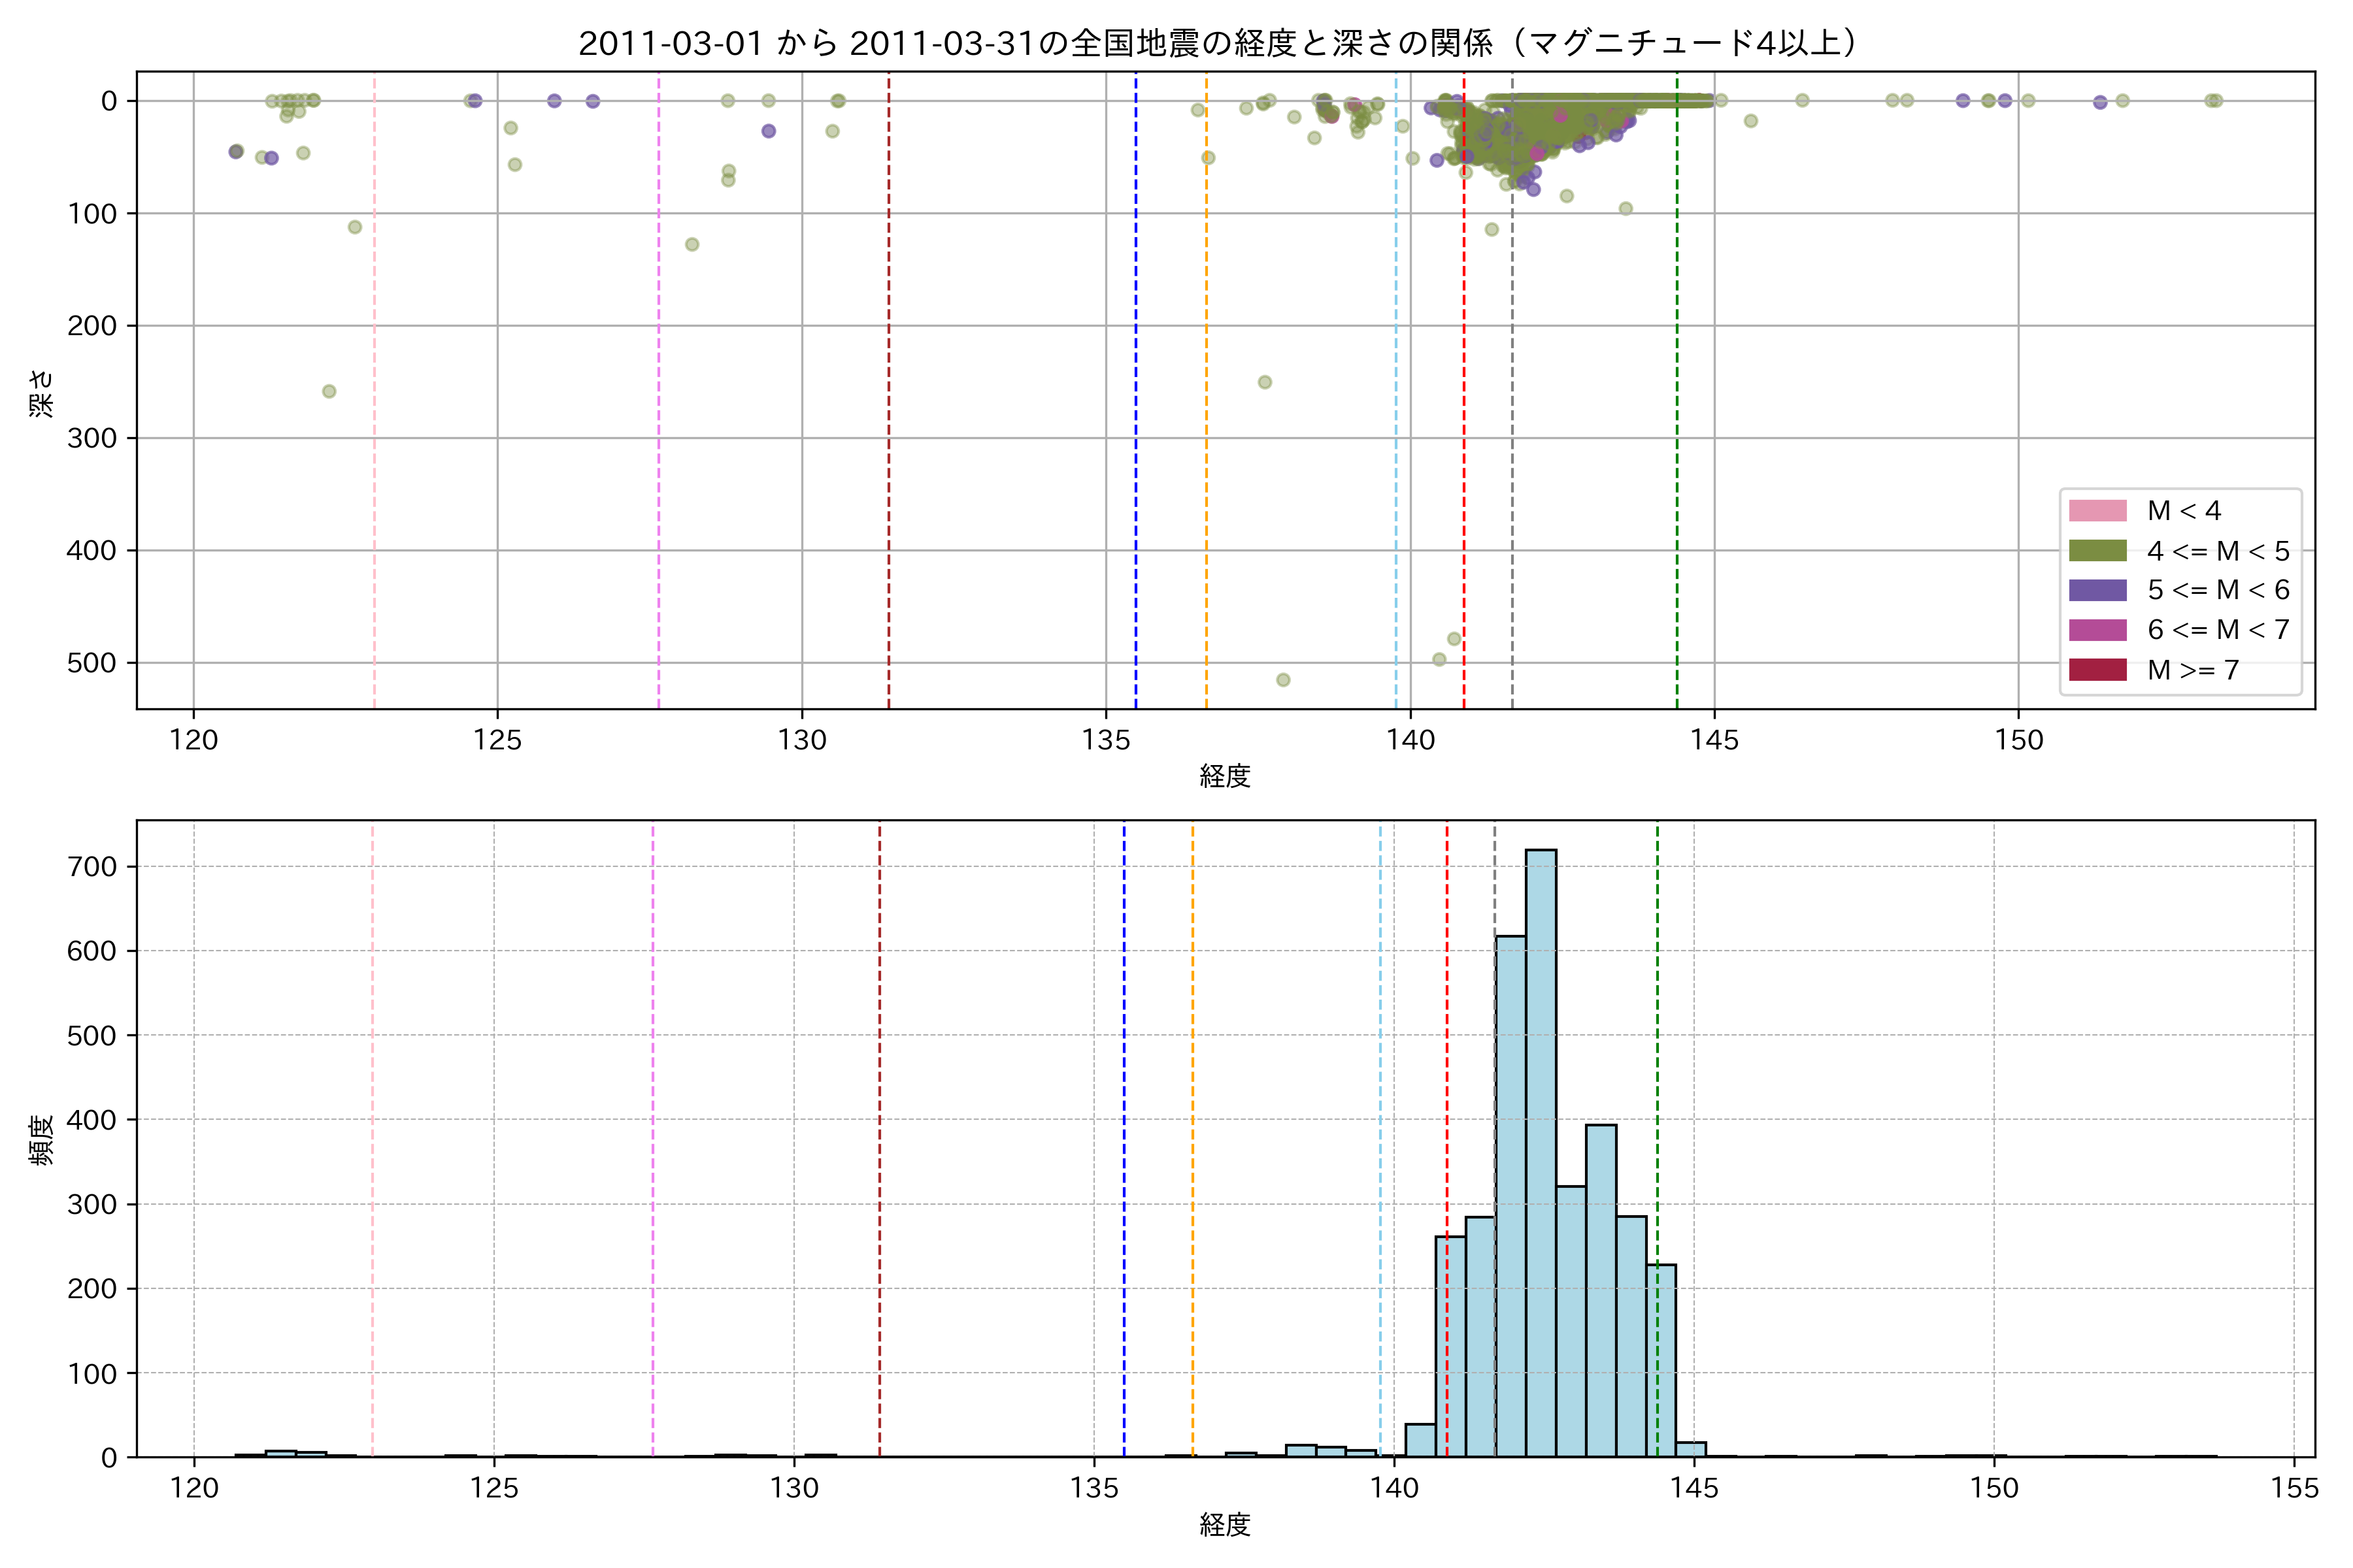Image resolution: width=2353 pixels, height=1568 pixels.
Task: Click the purple '5 <= M < 6' legend swatch
Action: 2097,590
